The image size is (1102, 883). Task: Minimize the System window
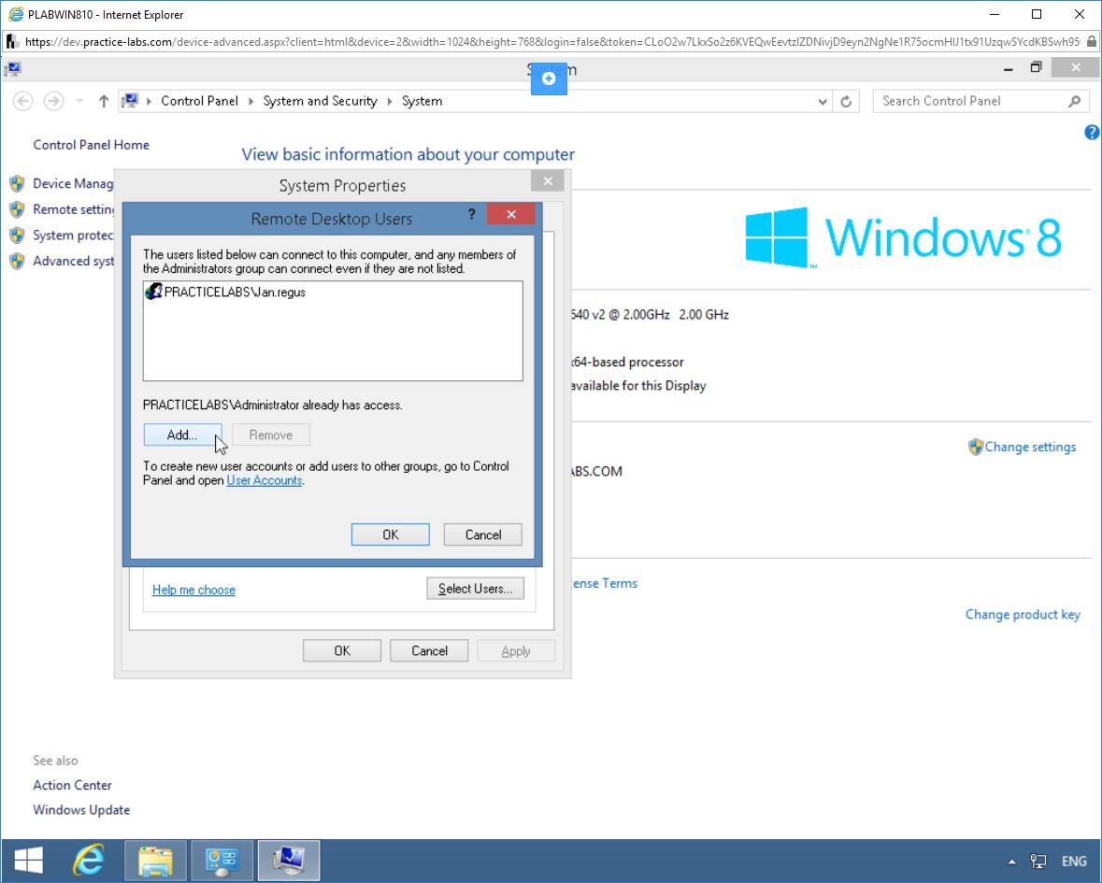1009,68
